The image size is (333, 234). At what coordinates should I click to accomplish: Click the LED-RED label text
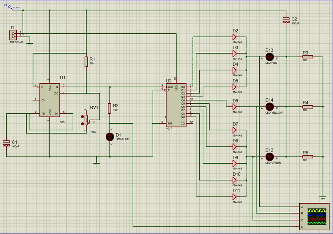click(x=271, y=63)
